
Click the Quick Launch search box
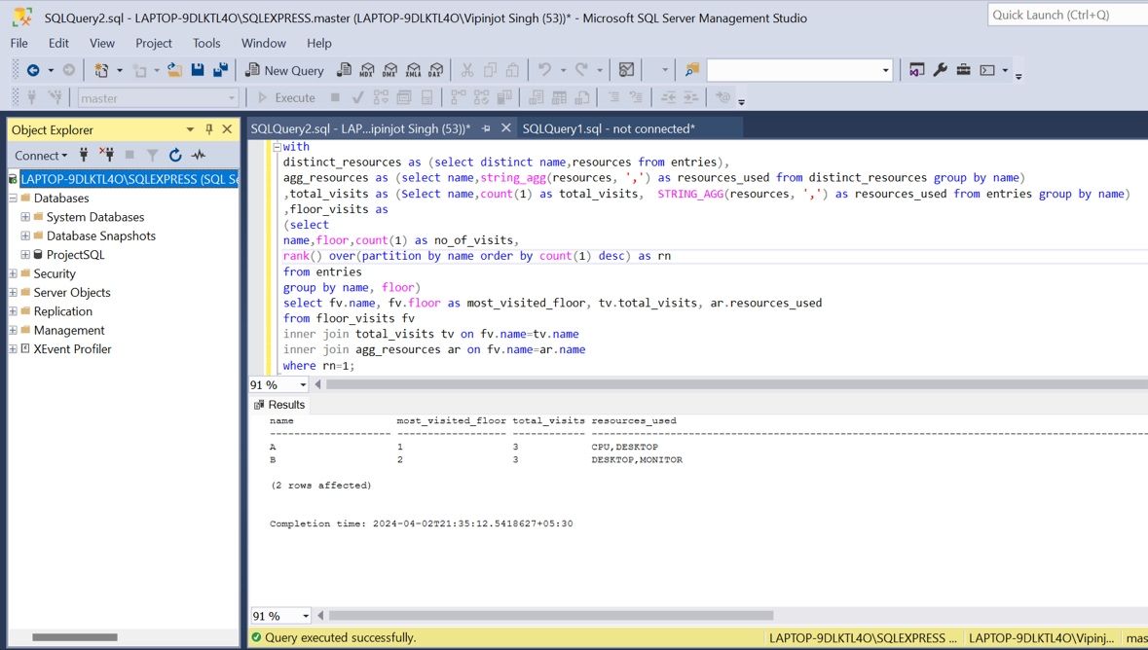point(1066,15)
